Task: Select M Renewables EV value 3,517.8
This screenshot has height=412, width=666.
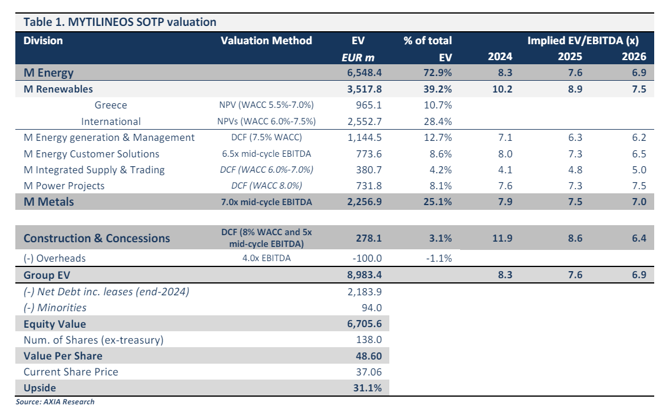Action: 365,89
